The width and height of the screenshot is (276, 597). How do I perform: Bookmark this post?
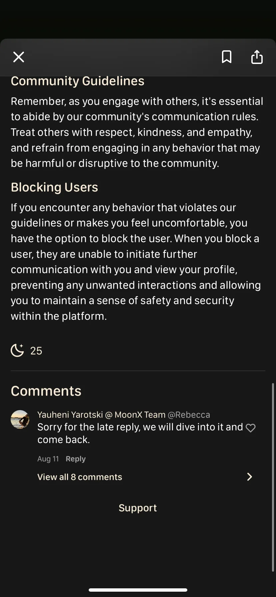click(227, 57)
